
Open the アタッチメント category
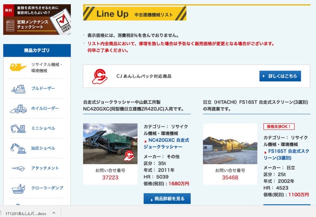coord(45,168)
